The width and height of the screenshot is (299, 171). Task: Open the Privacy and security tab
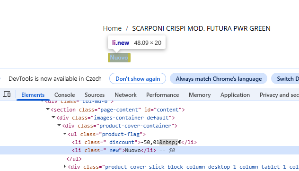(279, 95)
